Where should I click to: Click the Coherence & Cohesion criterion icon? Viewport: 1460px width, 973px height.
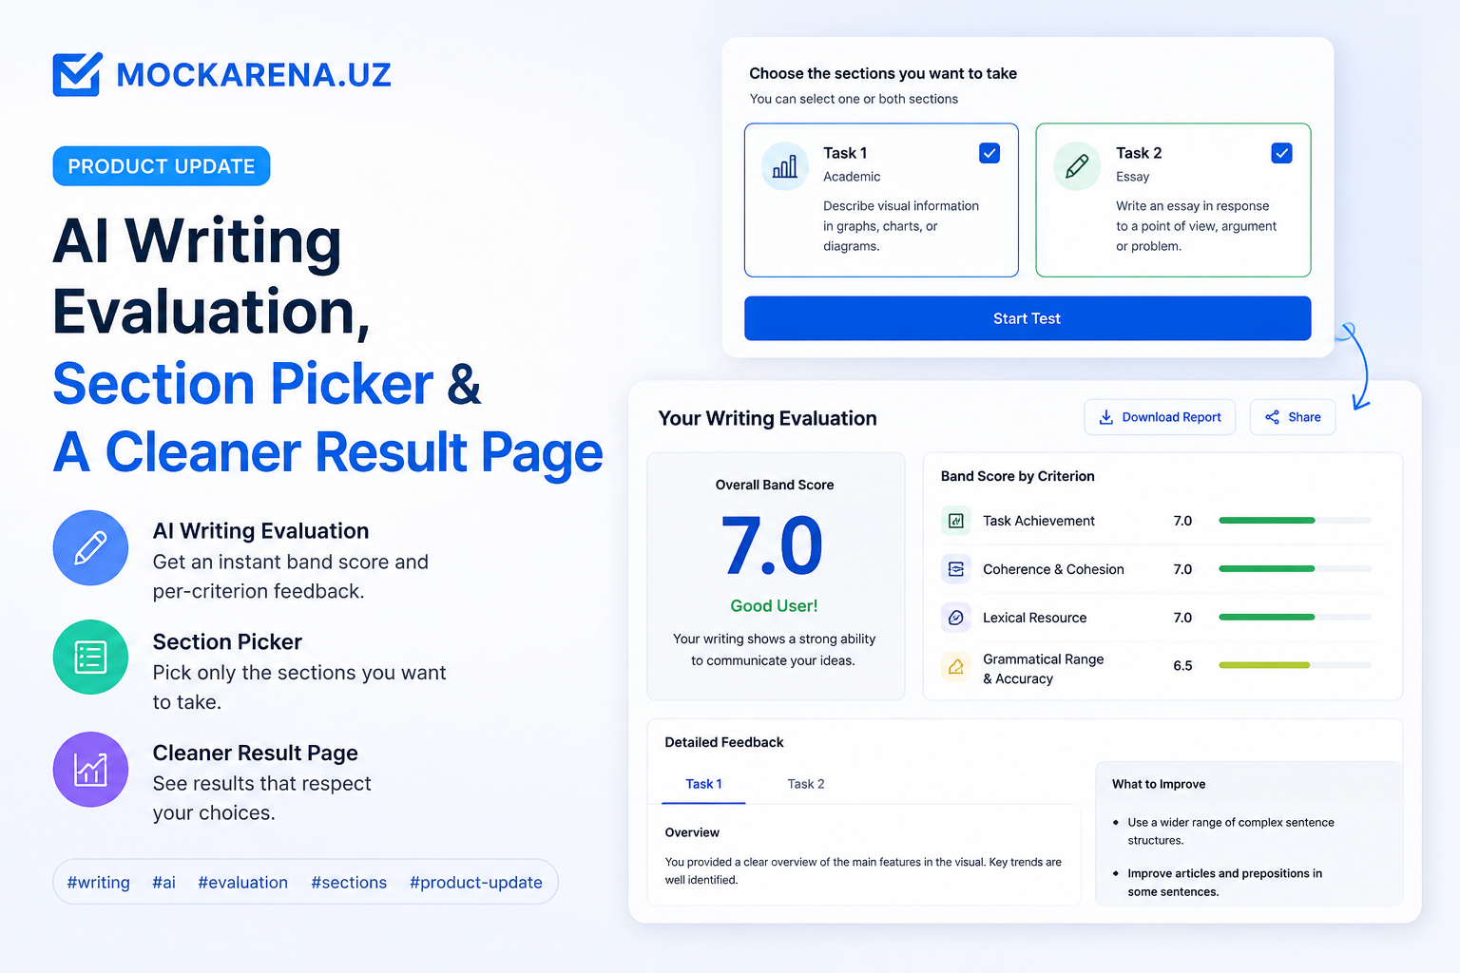956,569
